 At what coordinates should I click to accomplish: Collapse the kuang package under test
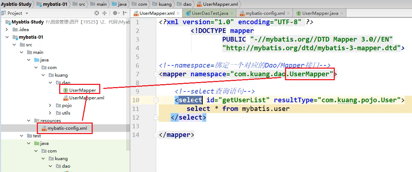pyautogui.click(x=43, y=159)
